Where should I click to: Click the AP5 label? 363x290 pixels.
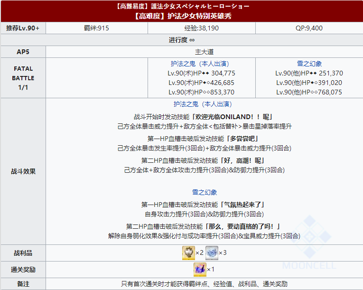(x=23, y=52)
